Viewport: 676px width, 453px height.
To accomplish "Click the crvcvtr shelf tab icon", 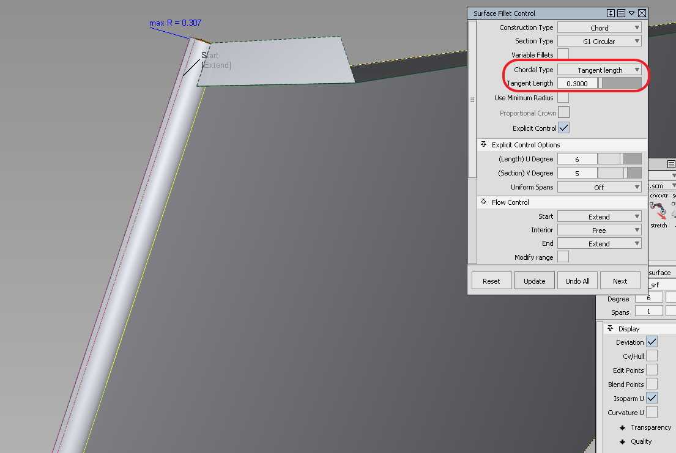I will click(659, 196).
